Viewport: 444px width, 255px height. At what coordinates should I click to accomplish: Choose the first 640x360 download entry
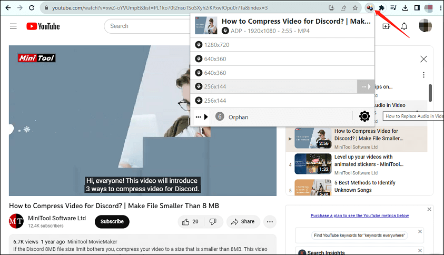(x=282, y=58)
